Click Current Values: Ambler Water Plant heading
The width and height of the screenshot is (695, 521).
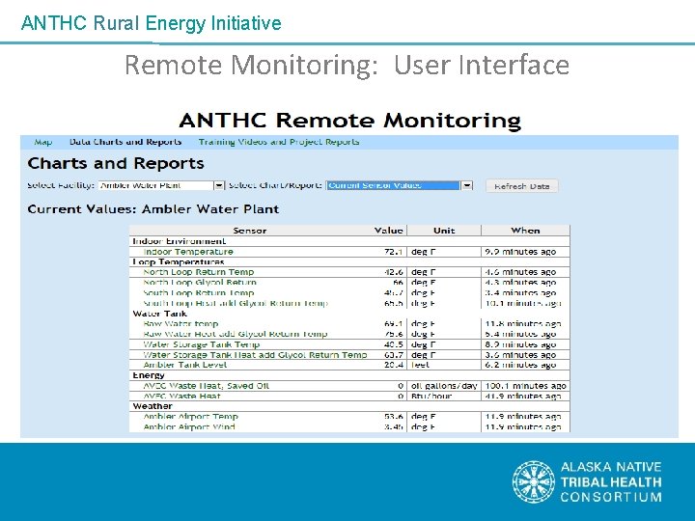153,209
